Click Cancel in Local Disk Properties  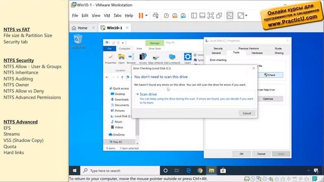[x=261, y=154]
